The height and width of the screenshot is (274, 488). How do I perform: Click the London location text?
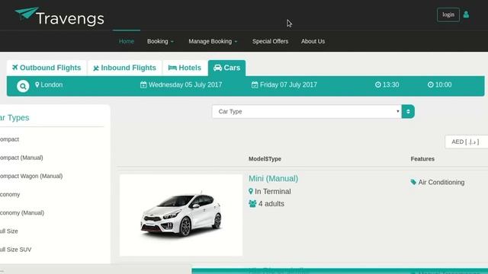[x=52, y=84]
